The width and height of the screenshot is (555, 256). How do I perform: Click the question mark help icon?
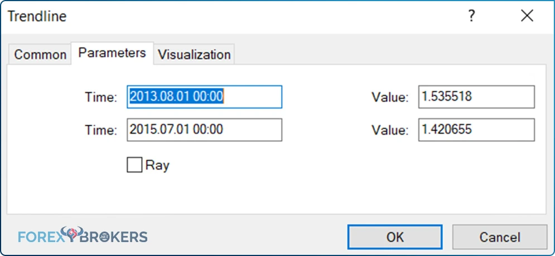pos(471,16)
